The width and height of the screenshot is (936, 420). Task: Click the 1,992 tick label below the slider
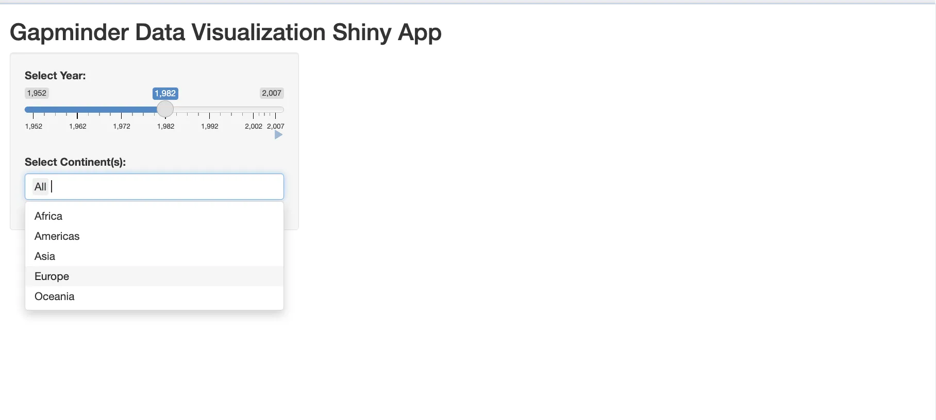pyautogui.click(x=210, y=126)
